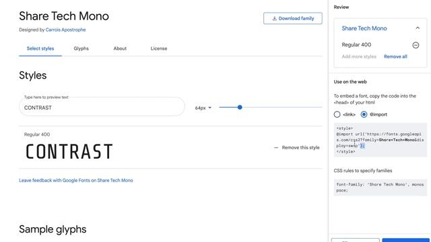Click the Use on the web heading
Screen dimensions: 431x242
[x=350, y=82]
